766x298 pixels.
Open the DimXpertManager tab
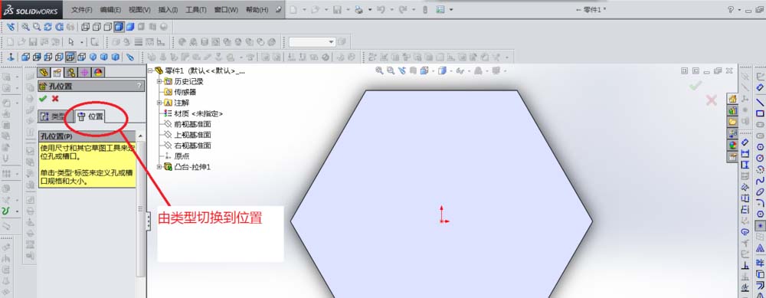(84, 72)
